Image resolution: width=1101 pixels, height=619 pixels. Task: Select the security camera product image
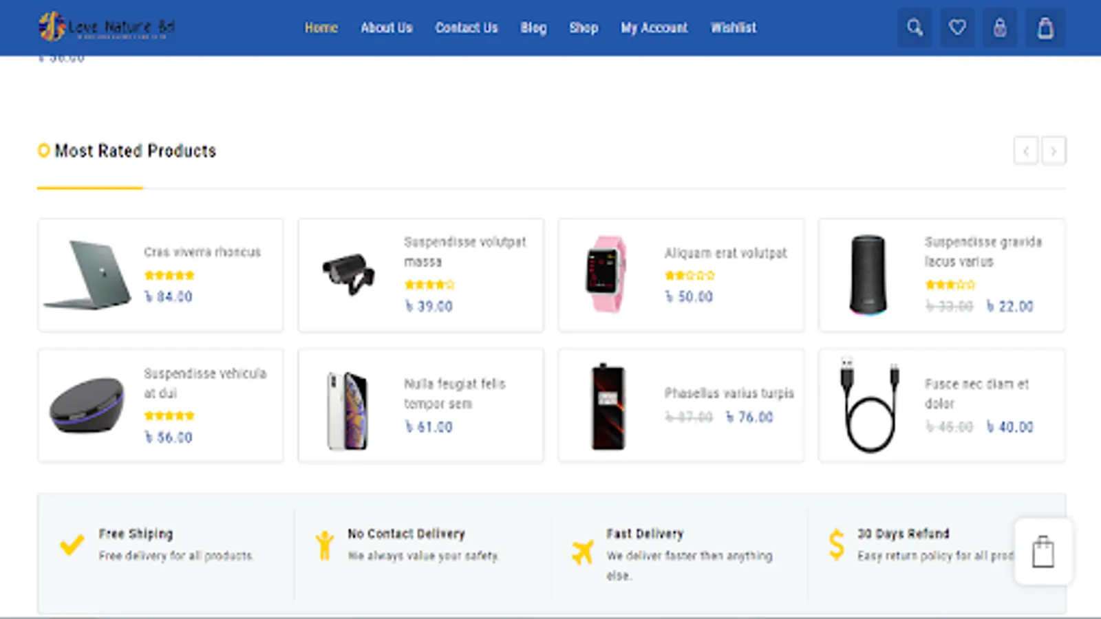349,274
